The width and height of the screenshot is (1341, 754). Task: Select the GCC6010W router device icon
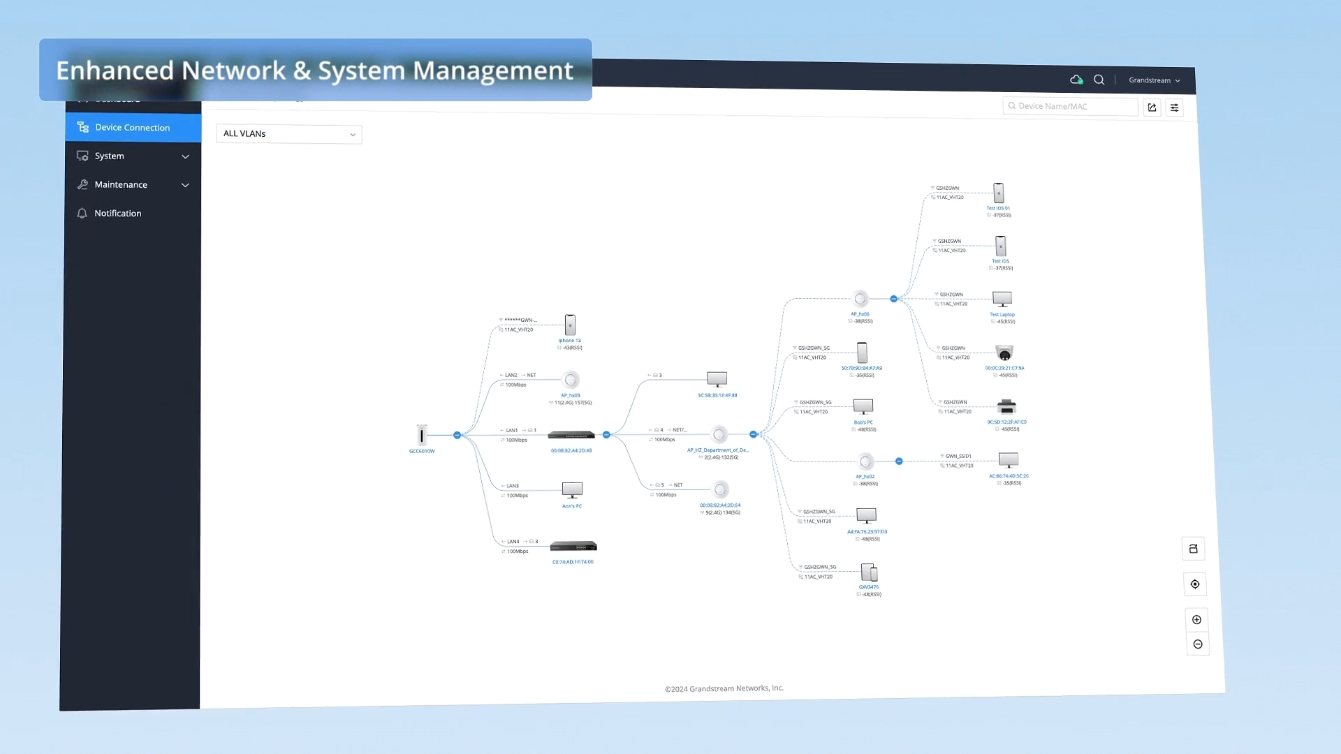click(x=422, y=435)
